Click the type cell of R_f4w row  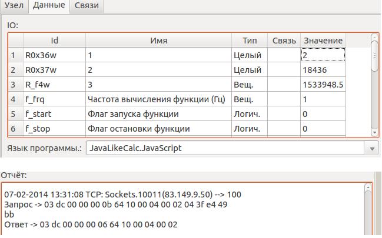coord(250,85)
